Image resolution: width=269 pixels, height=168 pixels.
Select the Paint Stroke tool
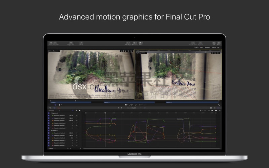tap(136, 105)
